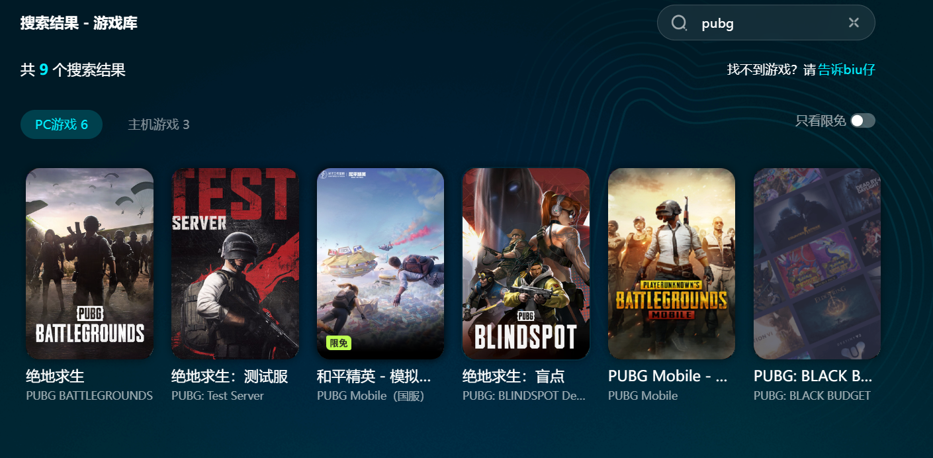Open the 和平精英 game cover
This screenshot has height=458, width=933.
click(380, 263)
